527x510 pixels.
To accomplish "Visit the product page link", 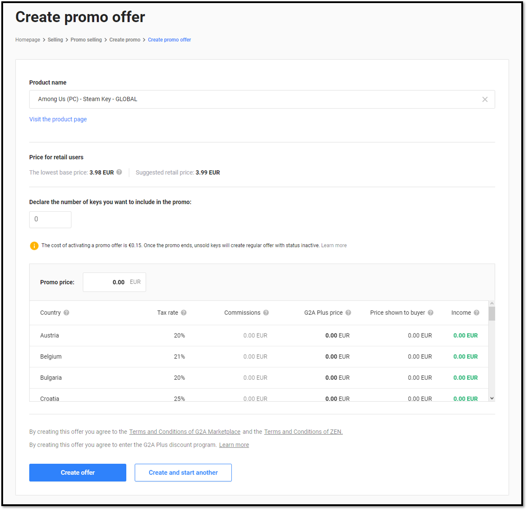I will 58,119.
